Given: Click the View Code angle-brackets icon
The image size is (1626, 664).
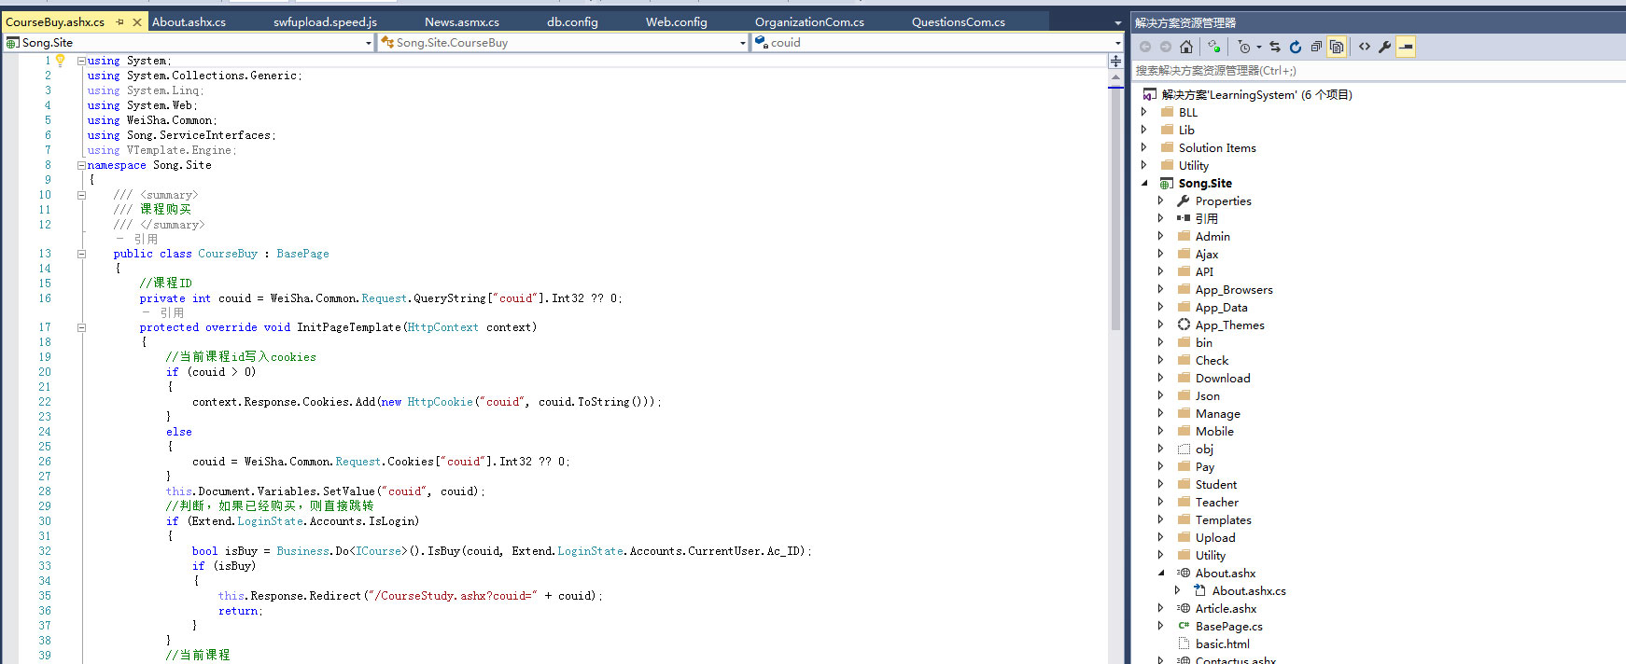Looking at the screenshot, I should pos(1365,47).
